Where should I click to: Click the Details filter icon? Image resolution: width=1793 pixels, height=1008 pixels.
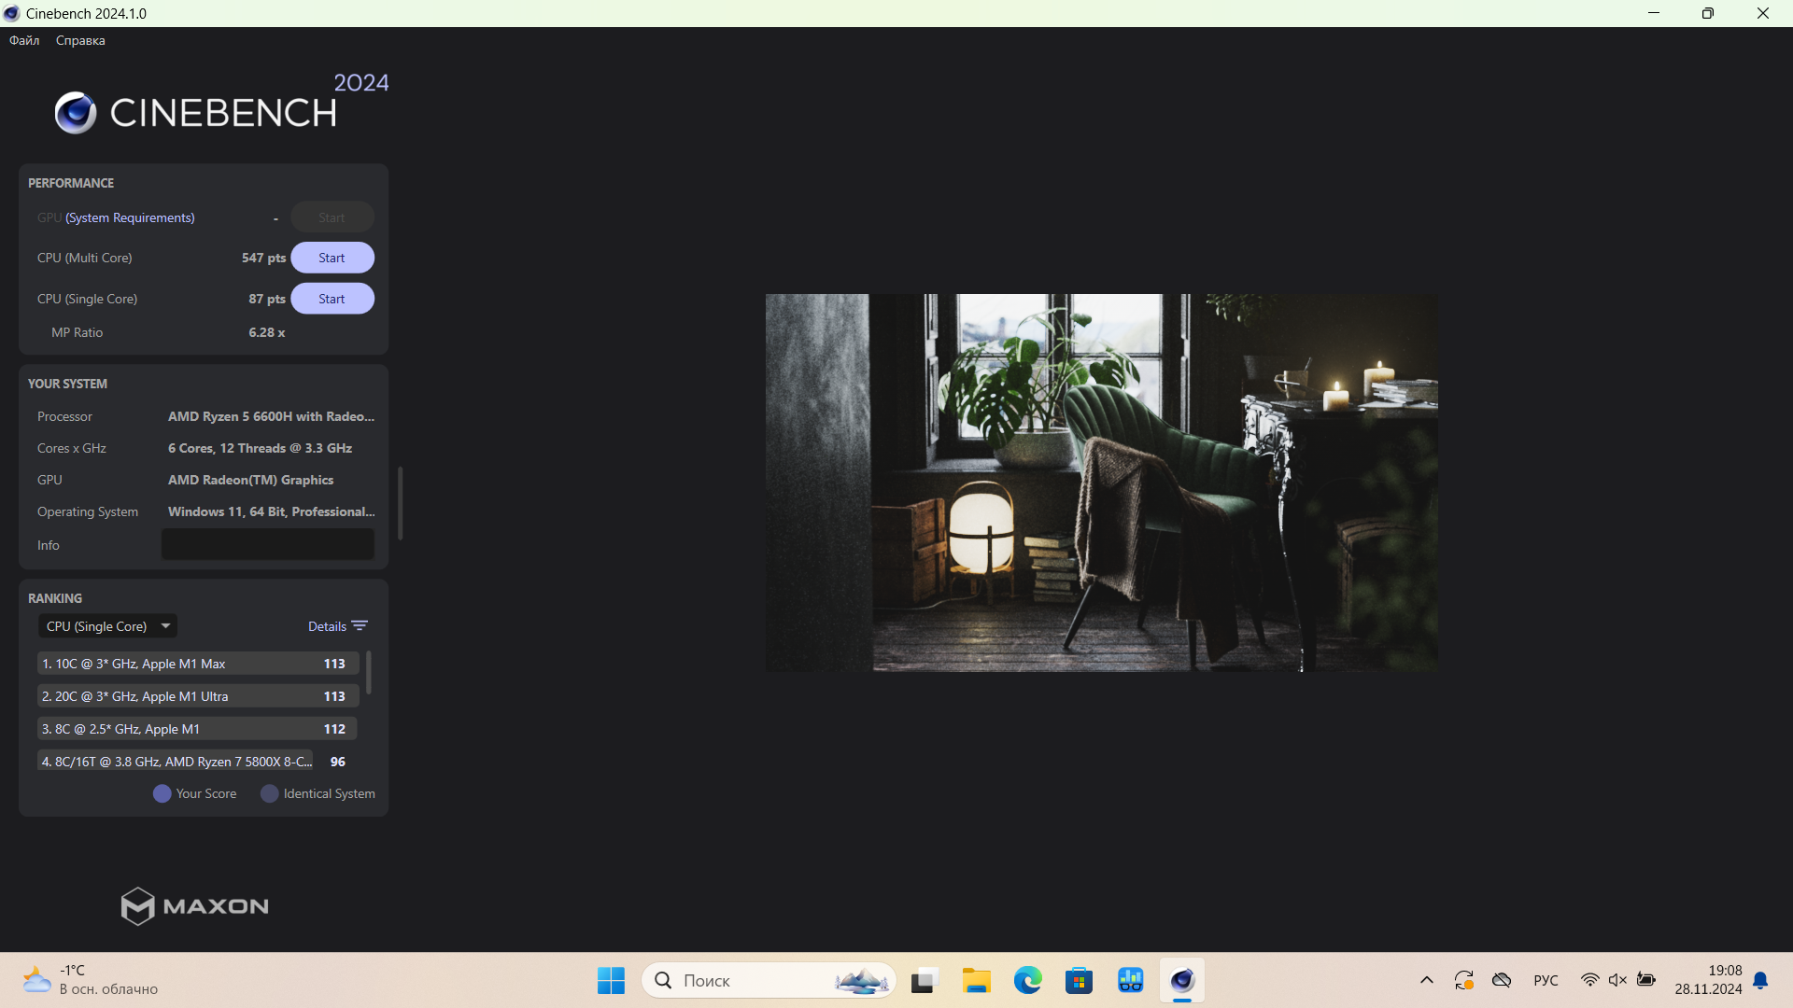(360, 626)
